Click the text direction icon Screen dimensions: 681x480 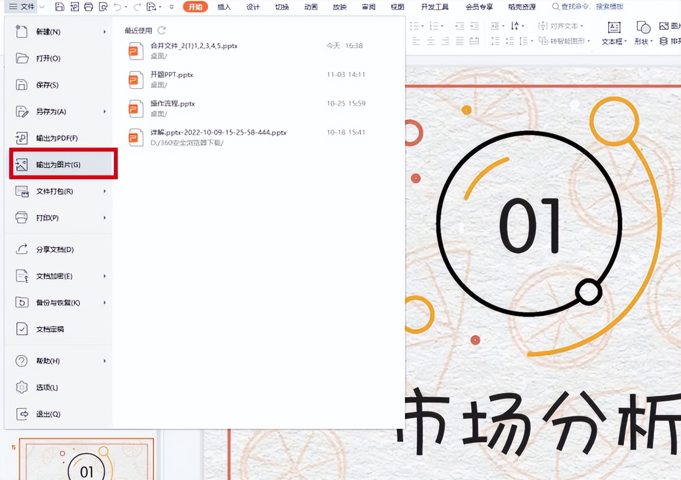tap(515, 26)
